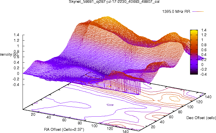Click the 1.4 tick on the intensity axis
Screen dimensions: 216x133
16,35
